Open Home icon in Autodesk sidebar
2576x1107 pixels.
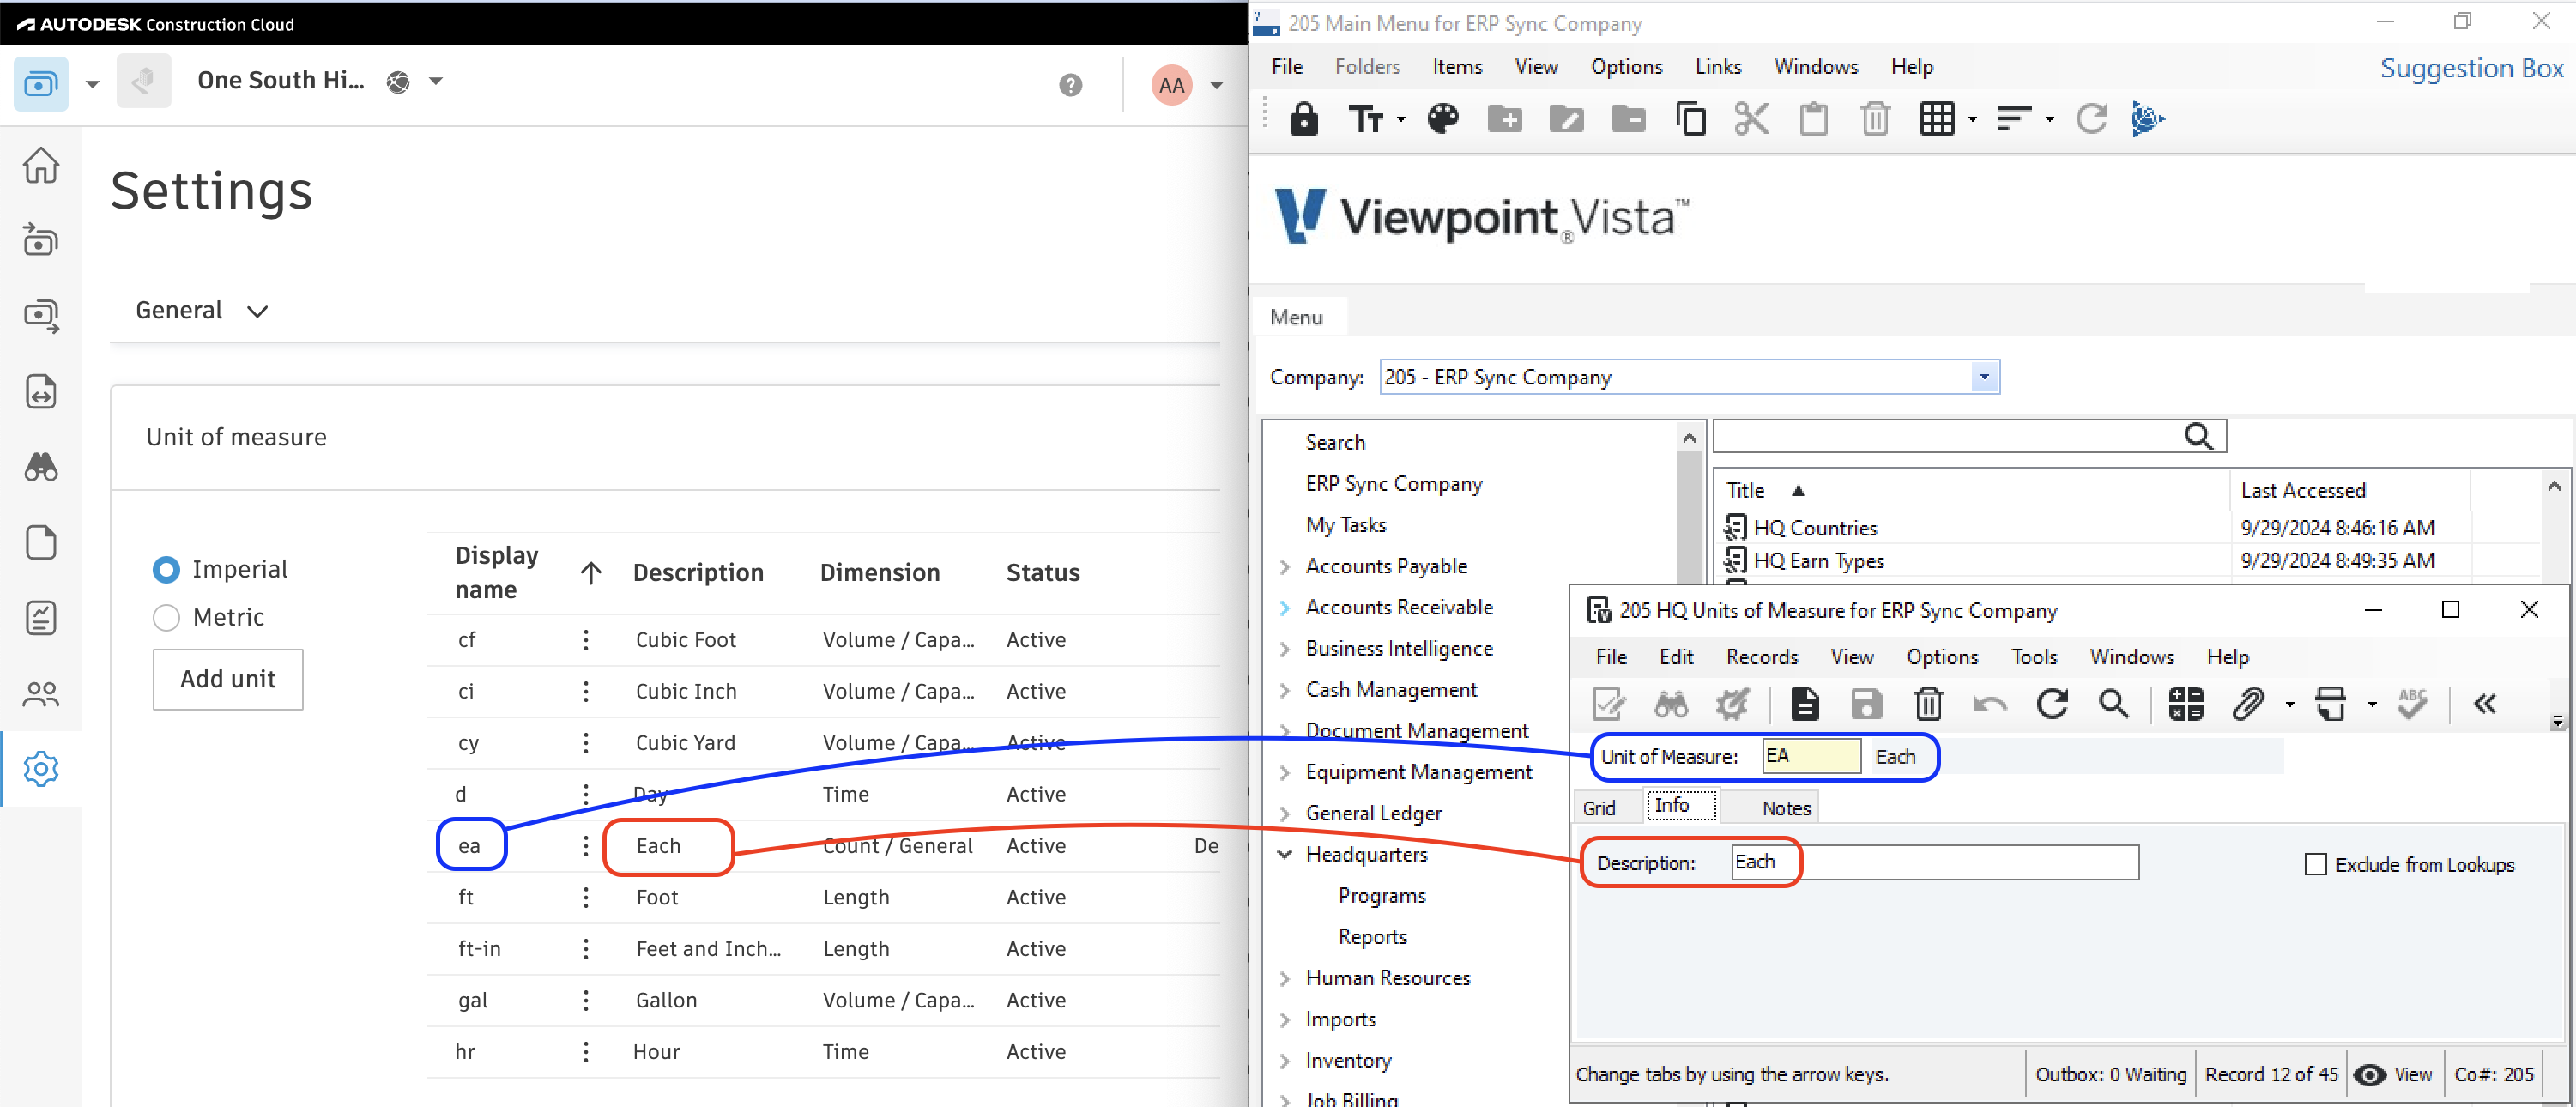[x=41, y=166]
